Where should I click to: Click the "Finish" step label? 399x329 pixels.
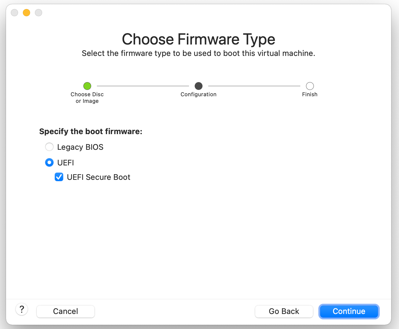tap(310, 94)
